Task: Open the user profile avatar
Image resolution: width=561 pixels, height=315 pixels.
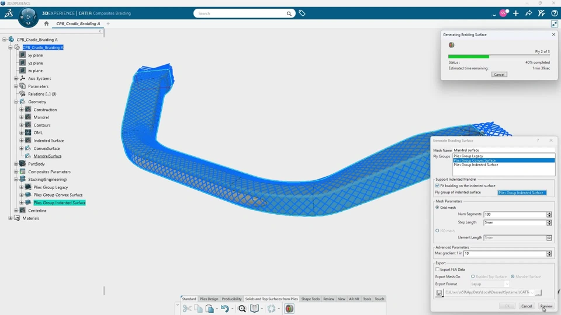Action: [x=503, y=13]
